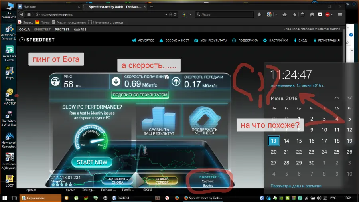Click the Pocket shield icon in the toolbar
Screen dimensions: 359x202
pos(320,14)
